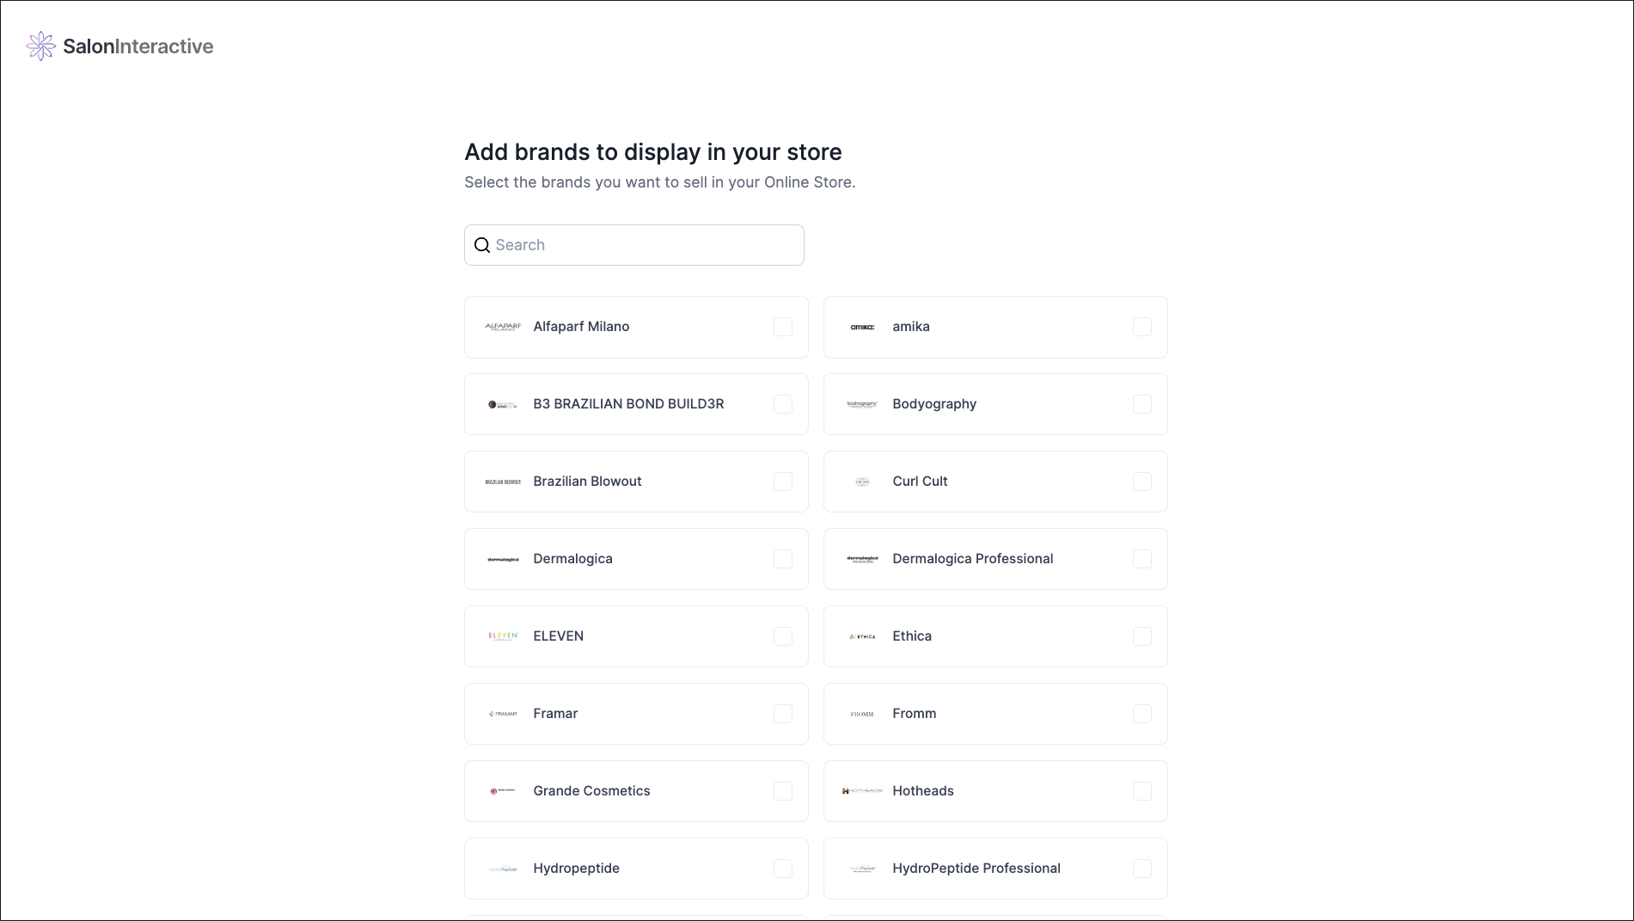This screenshot has width=1634, height=921.
Task: Click the Bodyography brand logo
Action: point(861,403)
